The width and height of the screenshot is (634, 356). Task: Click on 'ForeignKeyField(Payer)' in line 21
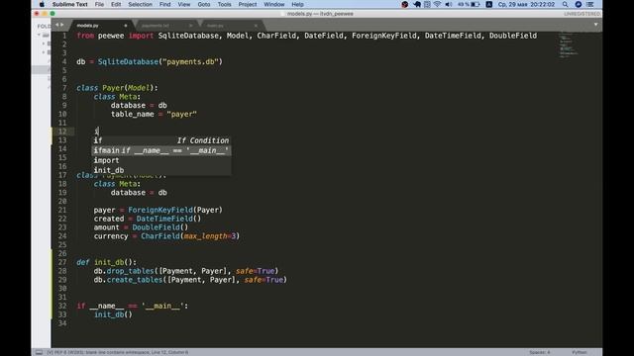[x=175, y=210]
